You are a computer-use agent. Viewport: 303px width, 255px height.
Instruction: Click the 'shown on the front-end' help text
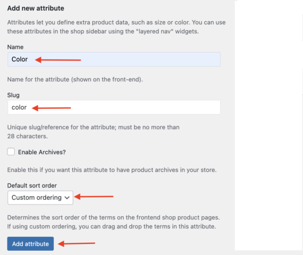pos(75,79)
